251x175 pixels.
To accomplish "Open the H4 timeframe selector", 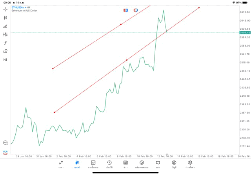I will pyautogui.click(x=5, y=60).
